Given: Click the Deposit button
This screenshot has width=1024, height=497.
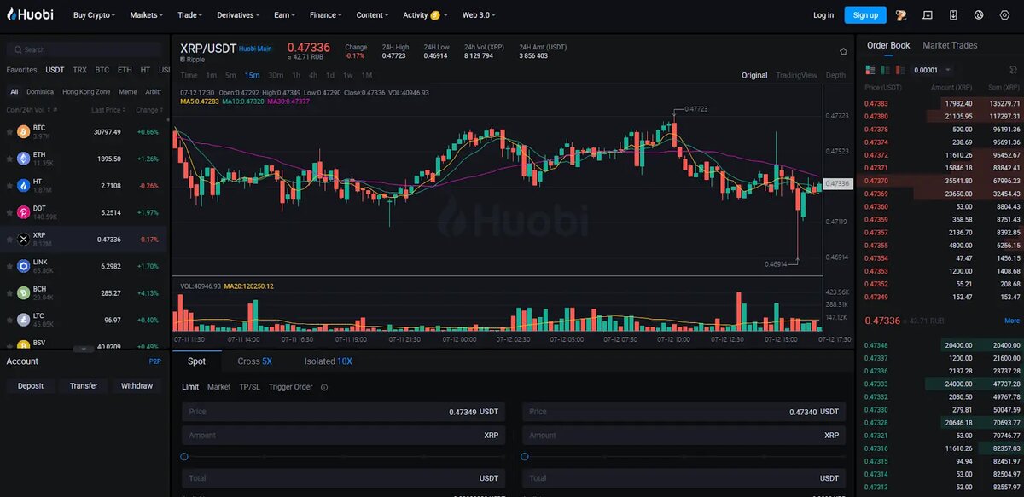Looking at the screenshot, I should (31, 386).
